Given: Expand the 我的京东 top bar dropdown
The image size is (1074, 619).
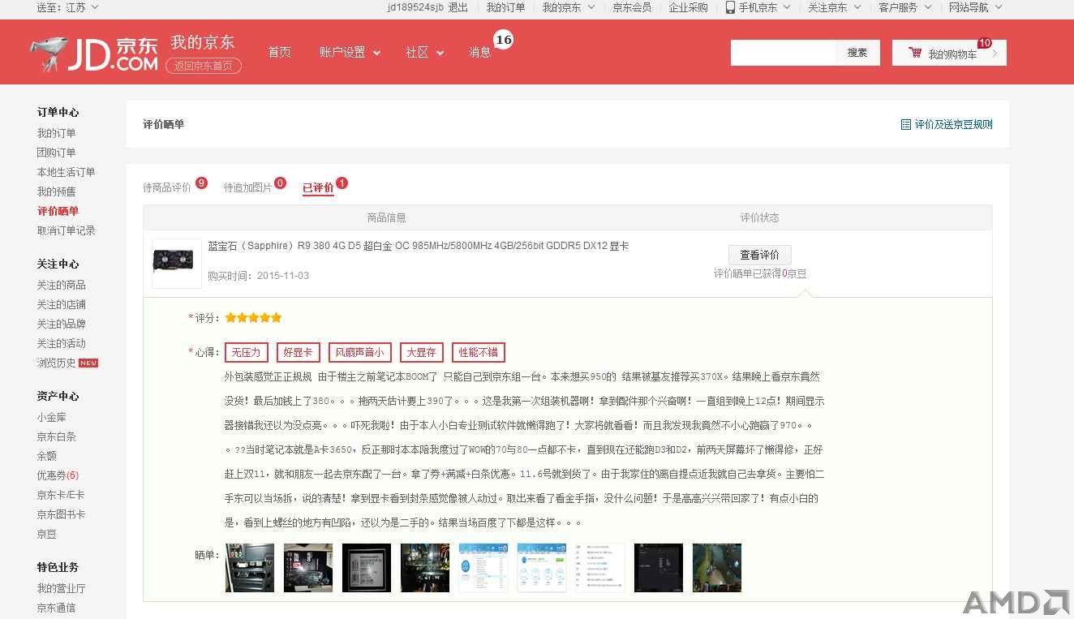Looking at the screenshot, I should (568, 7).
